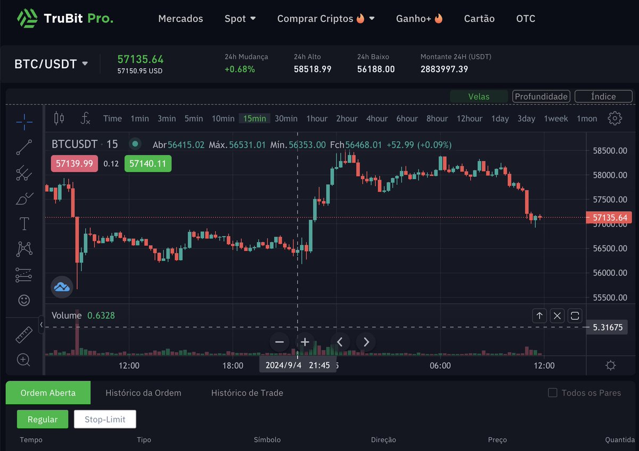
Task: Open the Mercados menu item
Action: coord(181,18)
